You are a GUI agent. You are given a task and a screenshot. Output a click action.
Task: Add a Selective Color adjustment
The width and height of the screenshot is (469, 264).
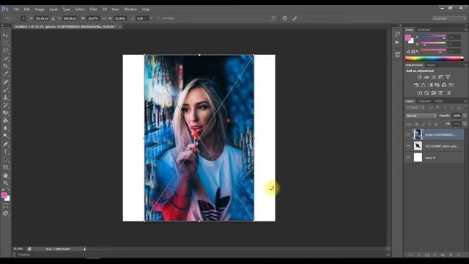(x=448, y=93)
